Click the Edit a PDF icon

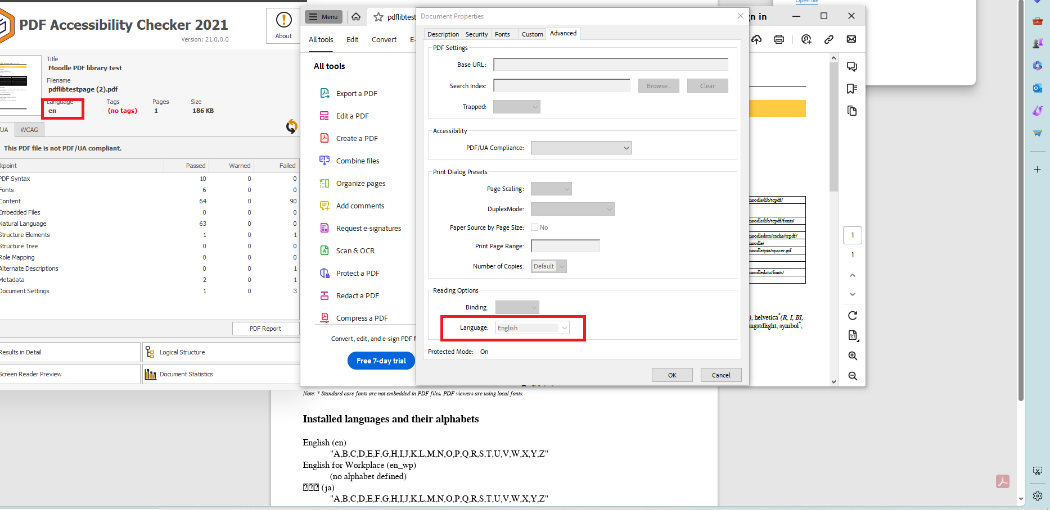pyautogui.click(x=325, y=116)
